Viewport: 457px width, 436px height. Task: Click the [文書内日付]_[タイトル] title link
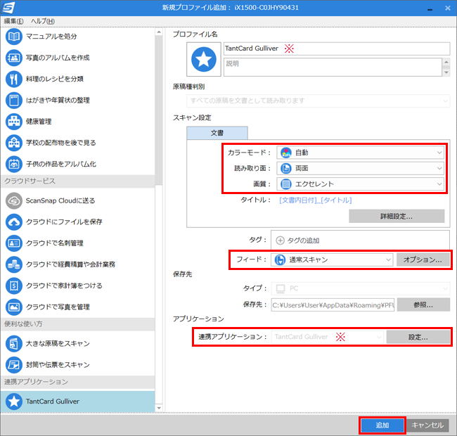316,200
